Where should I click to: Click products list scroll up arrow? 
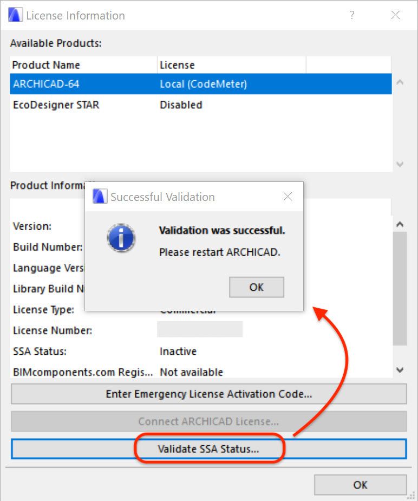400,82
